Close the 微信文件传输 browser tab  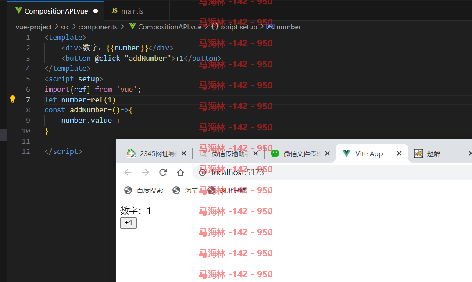pos(328,153)
